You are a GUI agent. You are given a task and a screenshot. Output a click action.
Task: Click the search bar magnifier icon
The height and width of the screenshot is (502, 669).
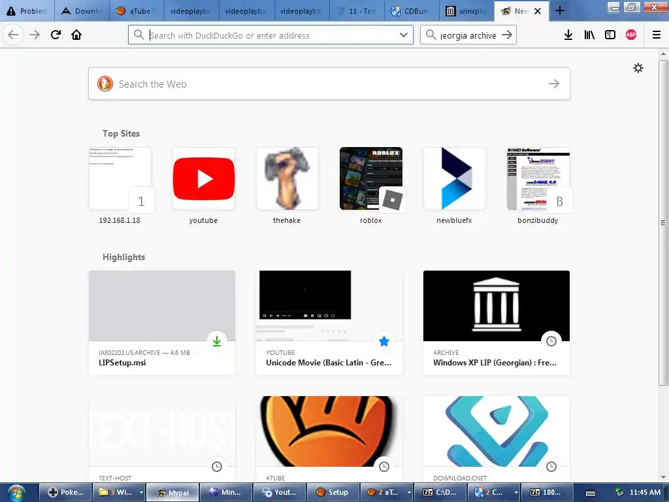coord(431,35)
